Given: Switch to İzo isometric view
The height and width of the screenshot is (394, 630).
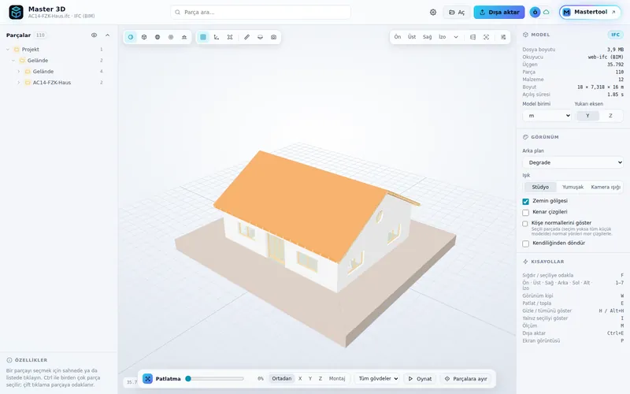Looking at the screenshot, I should pos(443,37).
